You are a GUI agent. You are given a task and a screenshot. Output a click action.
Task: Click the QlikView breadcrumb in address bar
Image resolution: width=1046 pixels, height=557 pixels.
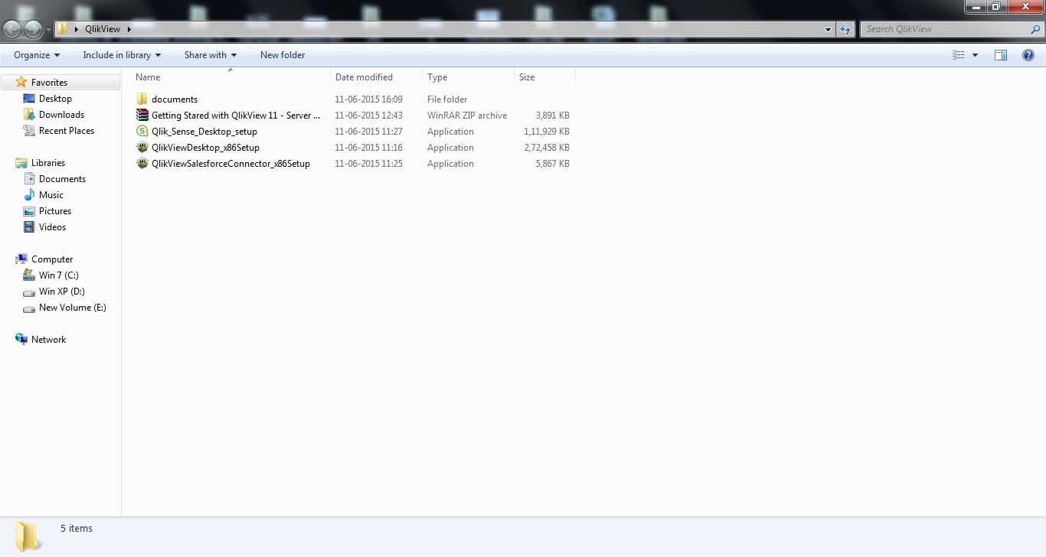[x=103, y=29]
